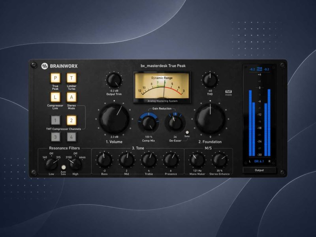Toggle the Stereo Mode A button
316x237 pixels.
(x=71, y=98)
